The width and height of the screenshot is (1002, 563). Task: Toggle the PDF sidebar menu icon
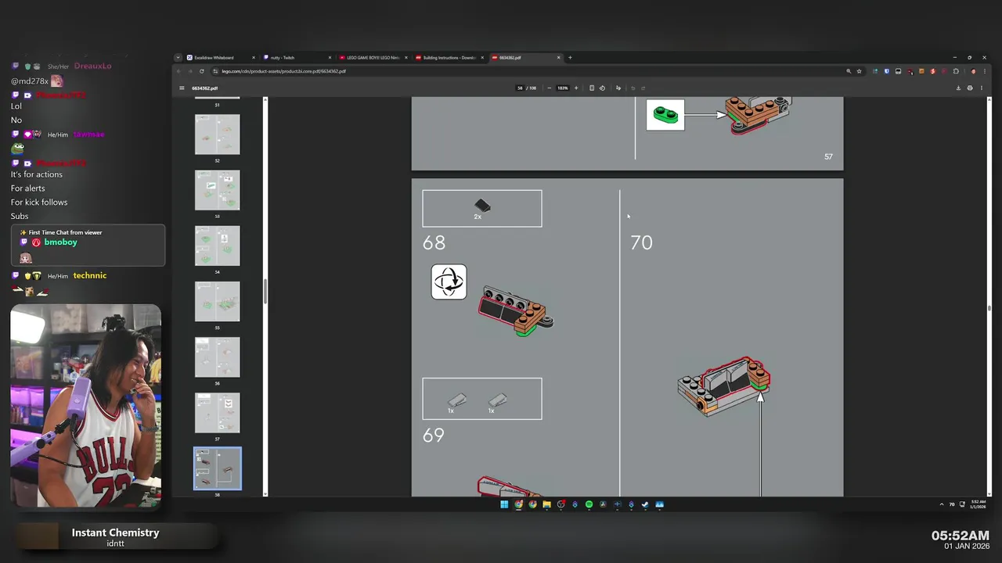pos(182,88)
